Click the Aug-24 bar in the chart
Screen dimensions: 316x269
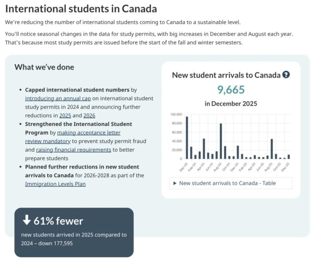(x=221, y=141)
